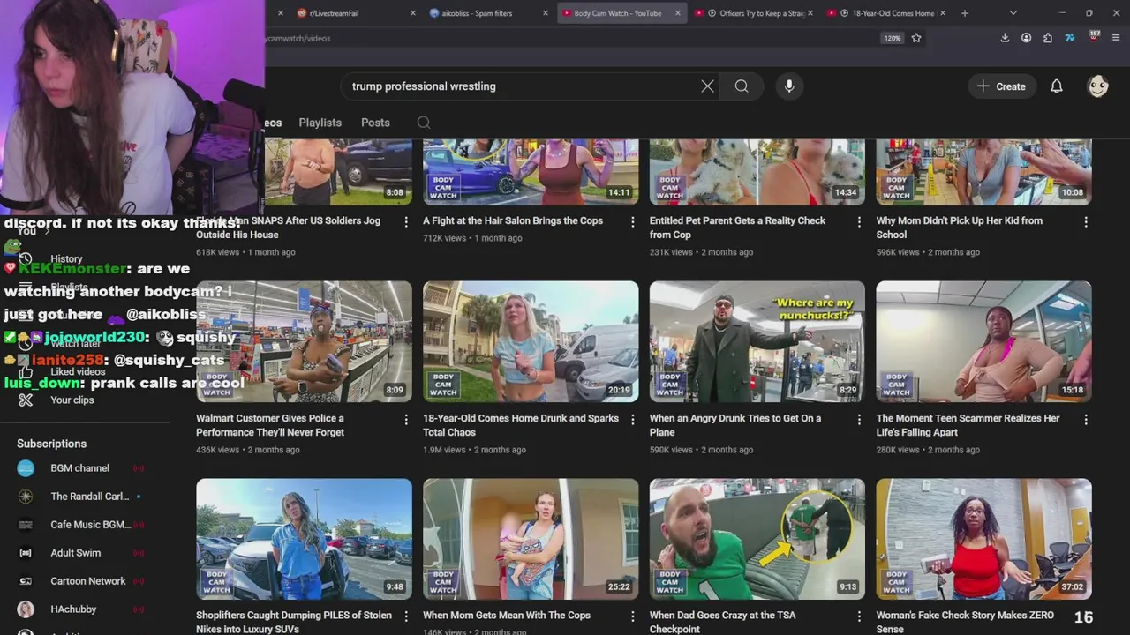Clear the YouTube search box text
This screenshot has width=1130, height=635.
707,86
